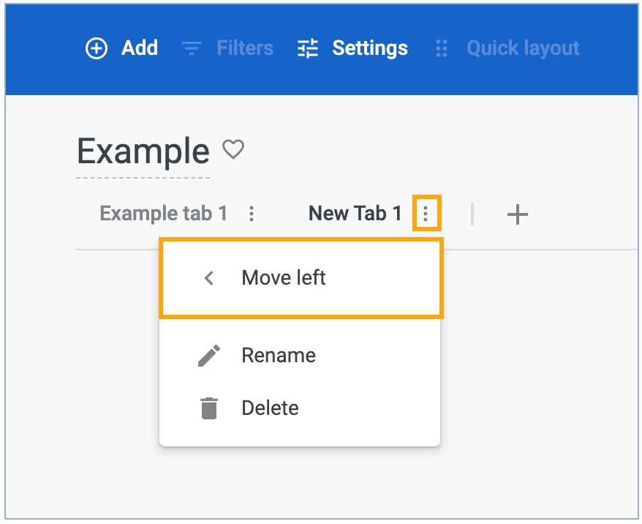Click the trash can icon beside Delete
Screen dimensions: 642x524
coord(209,408)
